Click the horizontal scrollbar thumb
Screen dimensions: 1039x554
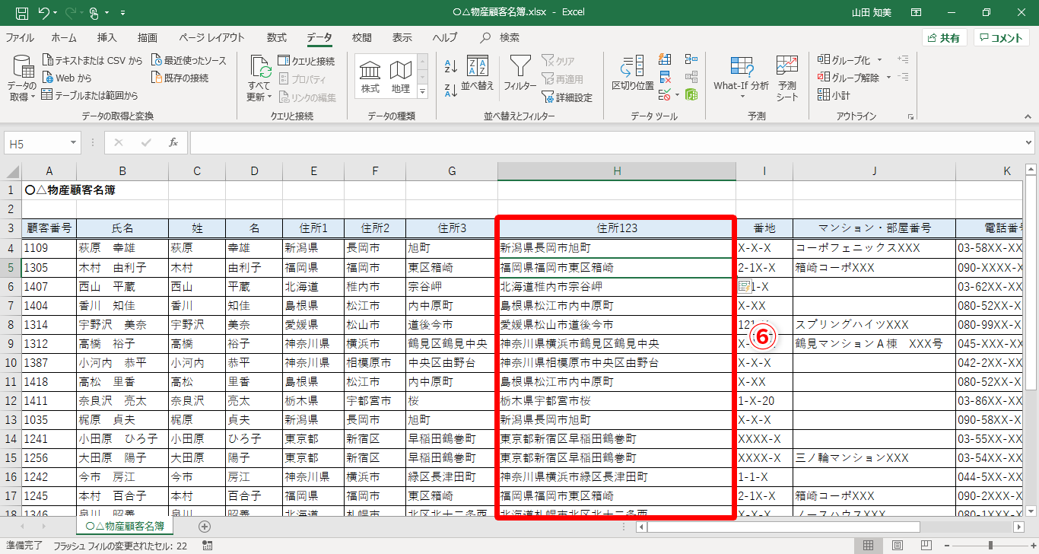pyautogui.click(x=783, y=527)
